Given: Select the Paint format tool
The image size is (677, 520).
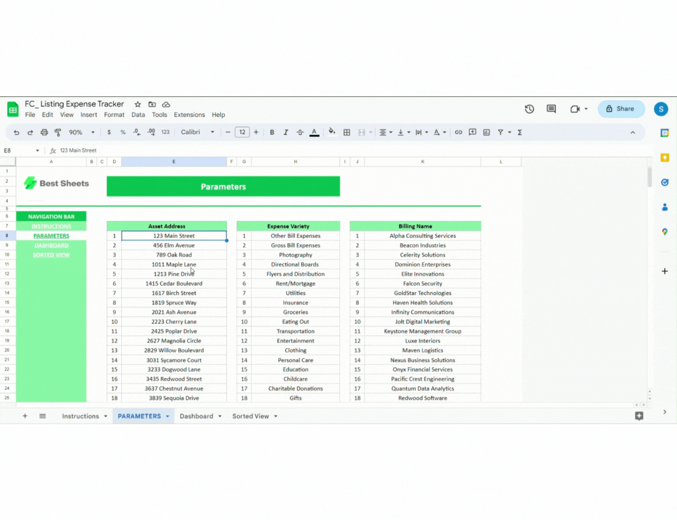Looking at the screenshot, I should [x=58, y=132].
